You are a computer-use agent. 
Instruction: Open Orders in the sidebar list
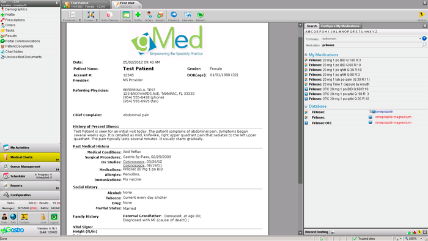pos(10,25)
